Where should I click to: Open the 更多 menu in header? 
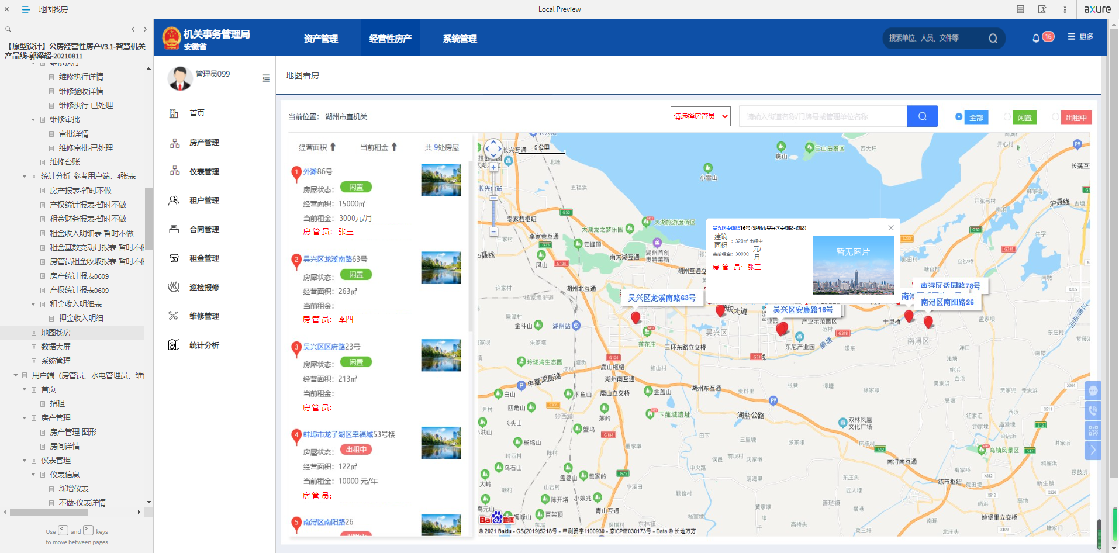(1080, 37)
